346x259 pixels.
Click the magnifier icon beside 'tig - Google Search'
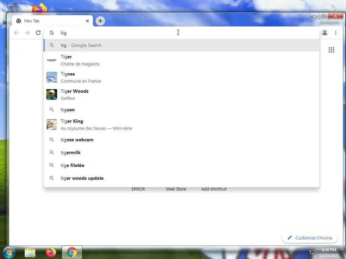[x=52, y=46]
